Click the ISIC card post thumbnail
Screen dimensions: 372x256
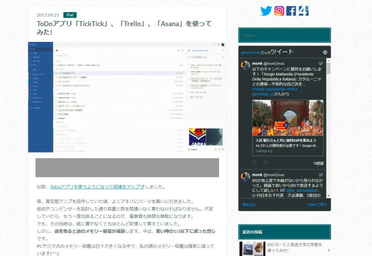pos(252,249)
